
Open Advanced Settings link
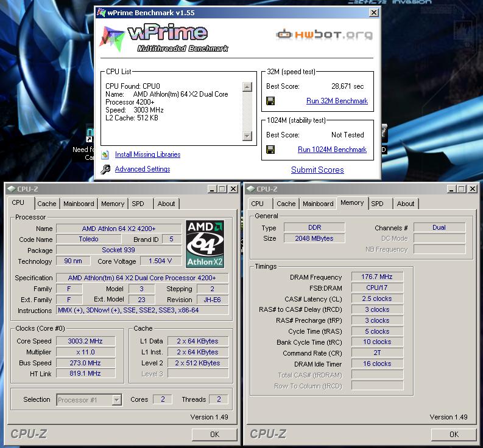coord(143,169)
